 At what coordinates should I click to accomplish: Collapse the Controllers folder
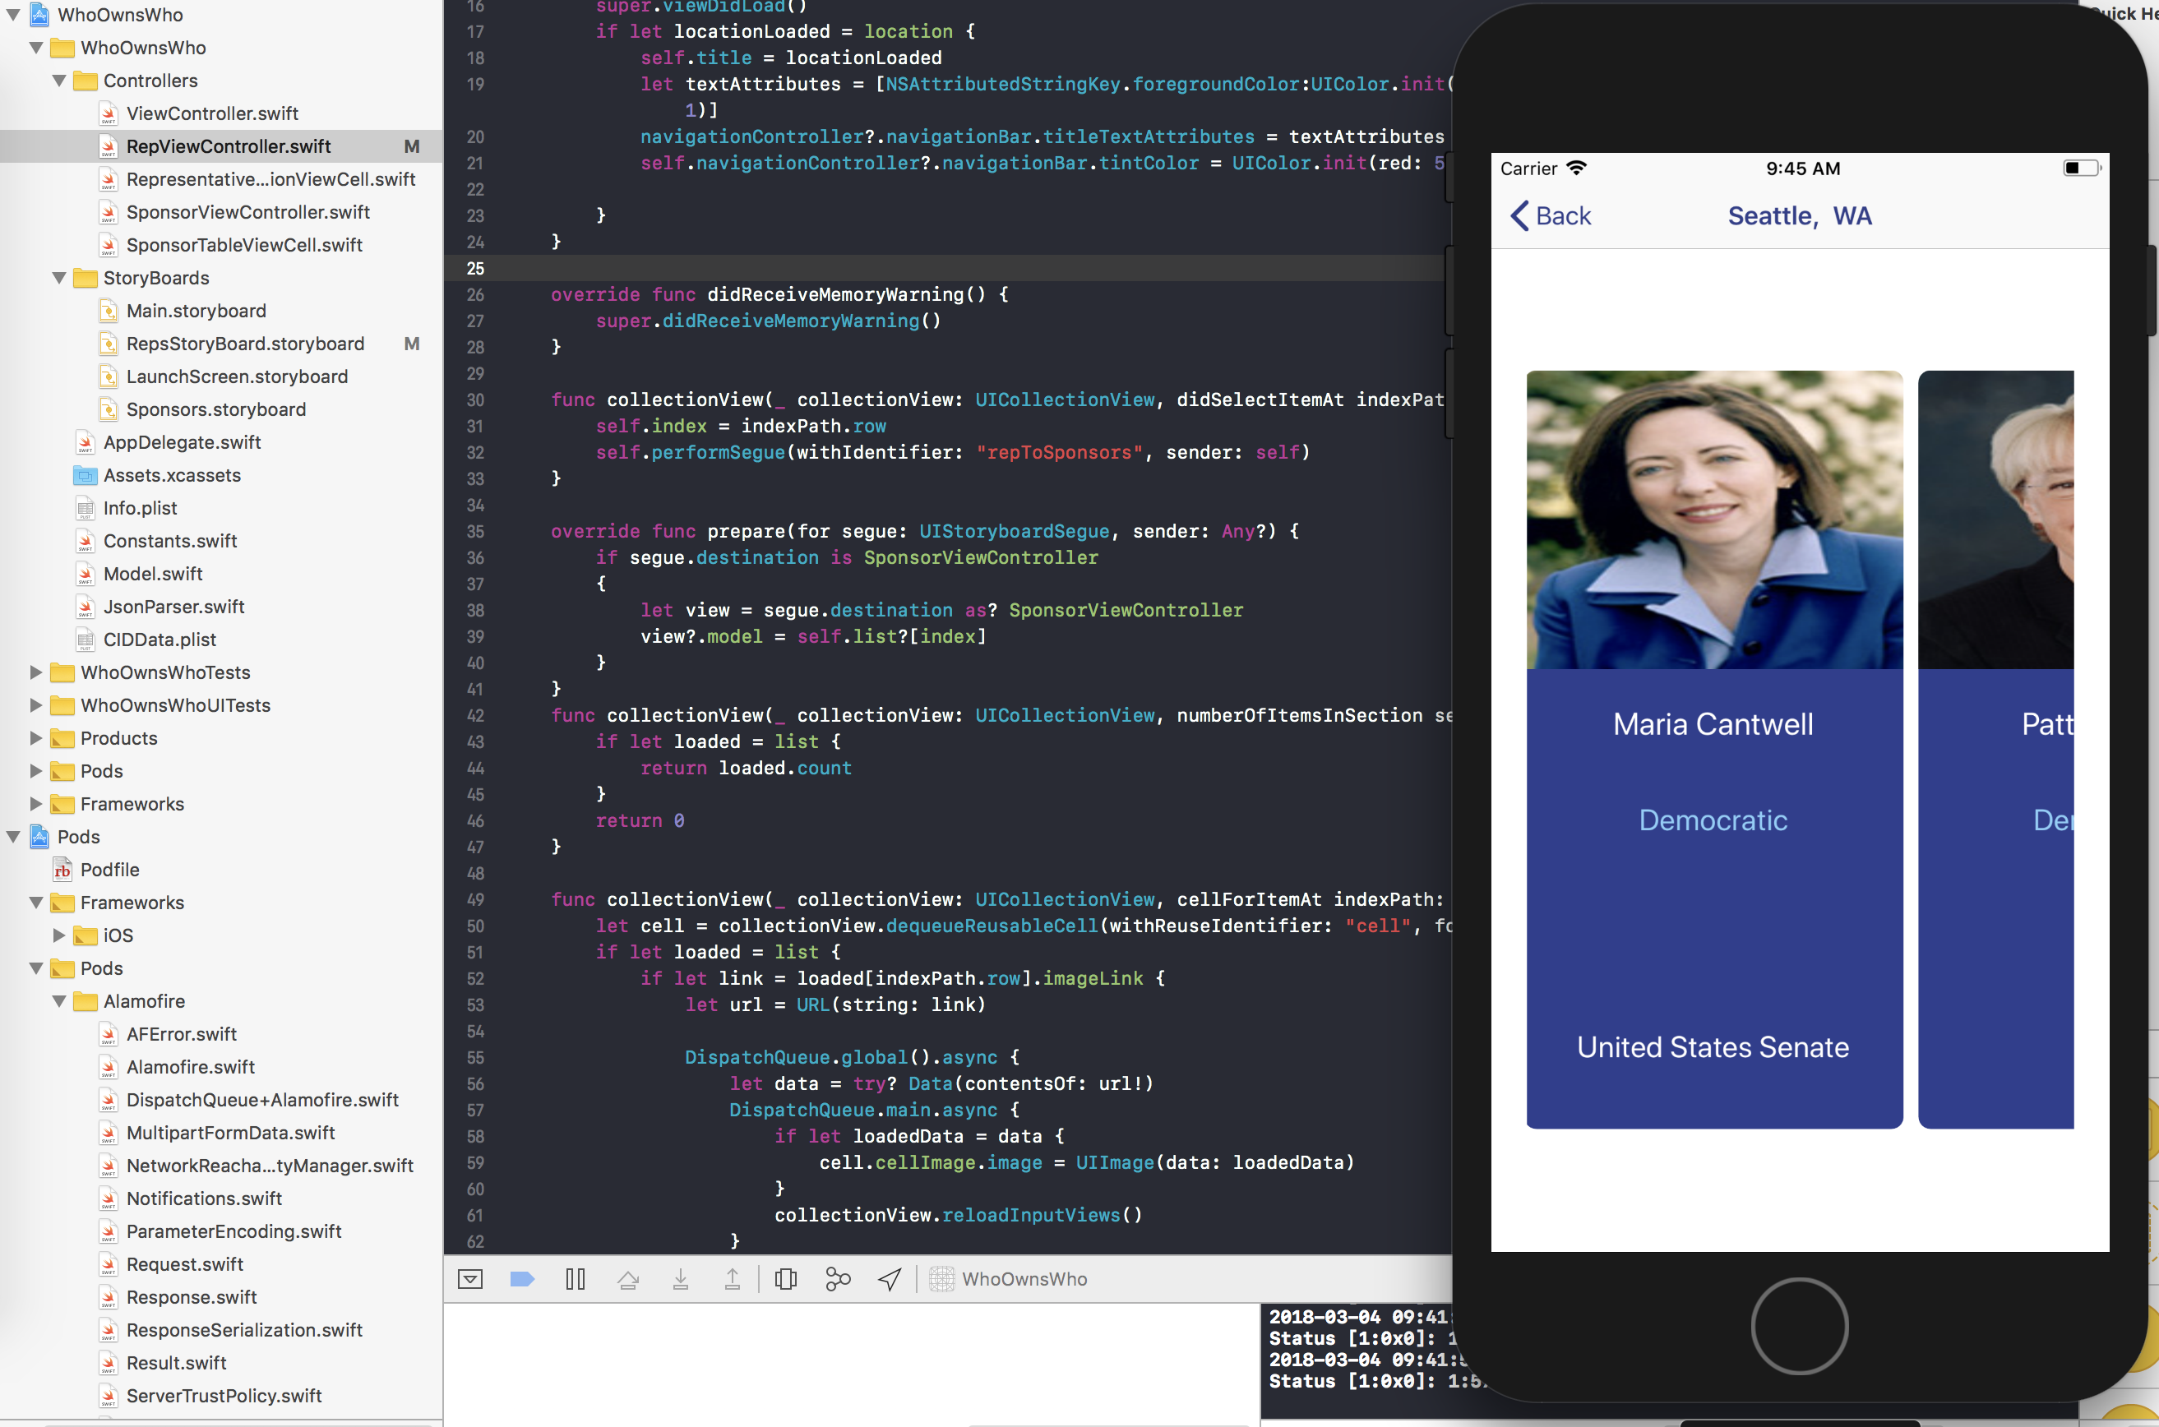[59, 81]
